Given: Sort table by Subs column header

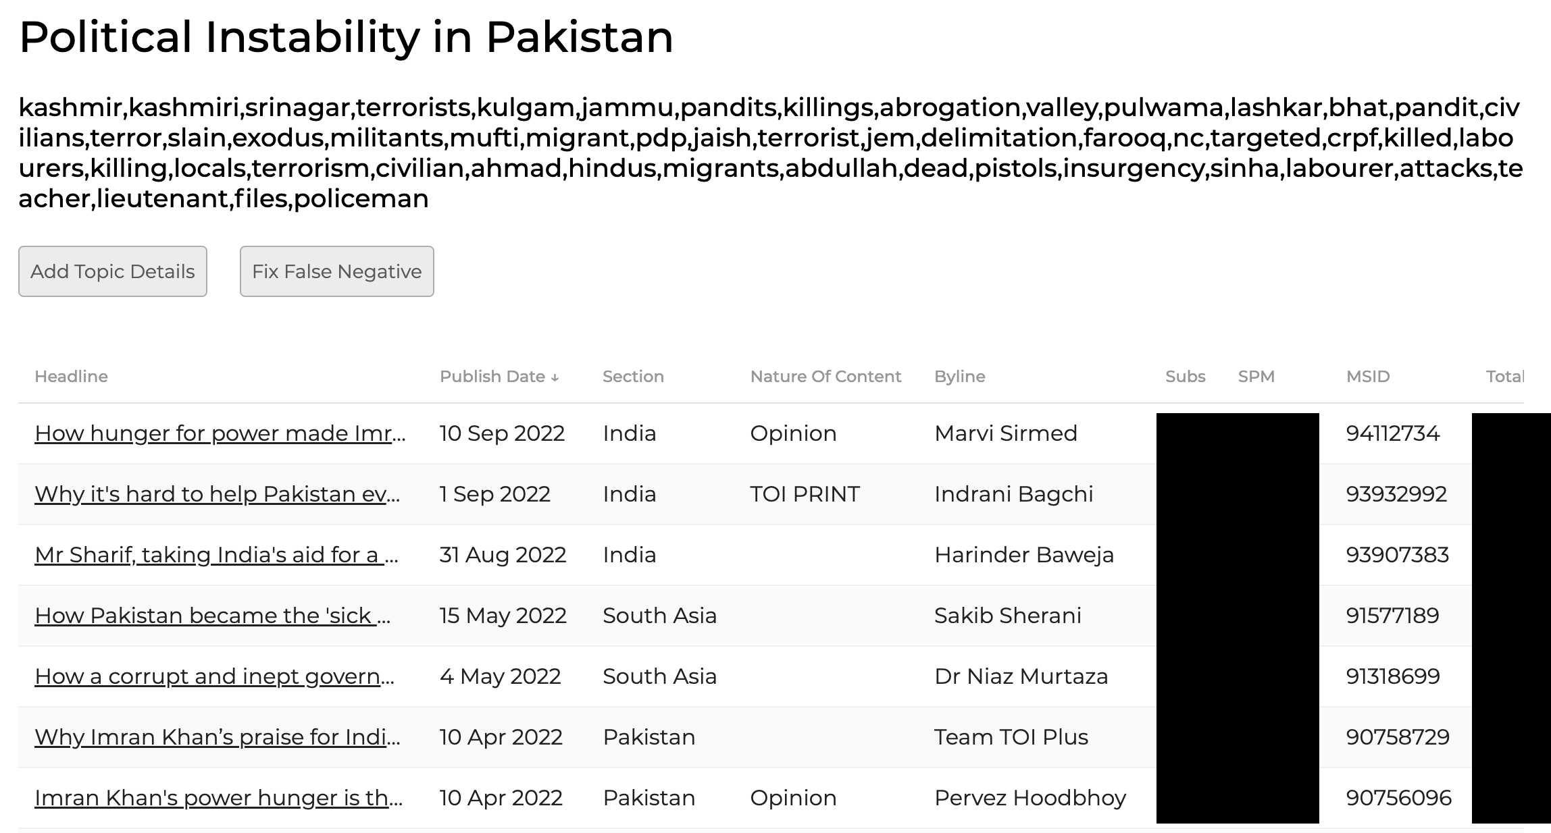Looking at the screenshot, I should (x=1186, y=377).
